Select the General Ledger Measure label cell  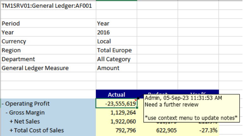[48, 68]
